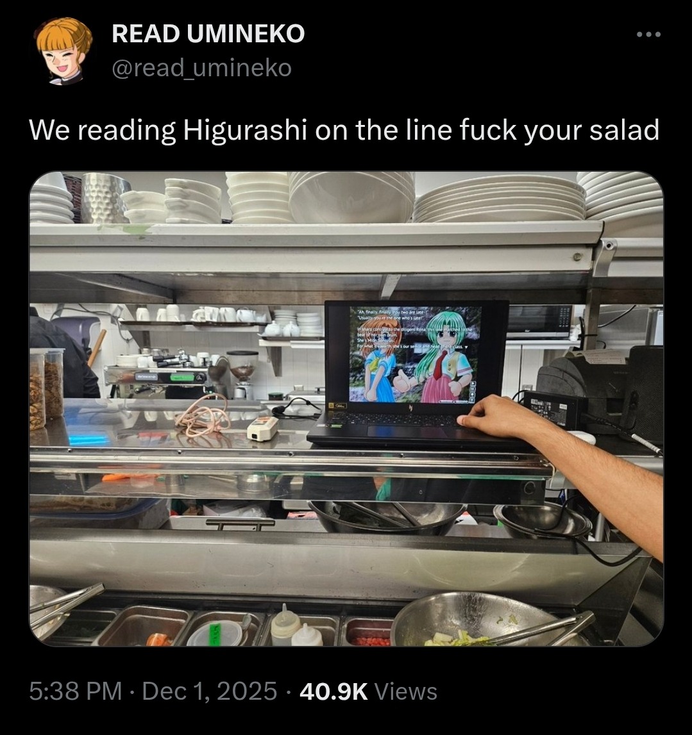Click the Dec 1, 2025 date

(x=209, y=691)
